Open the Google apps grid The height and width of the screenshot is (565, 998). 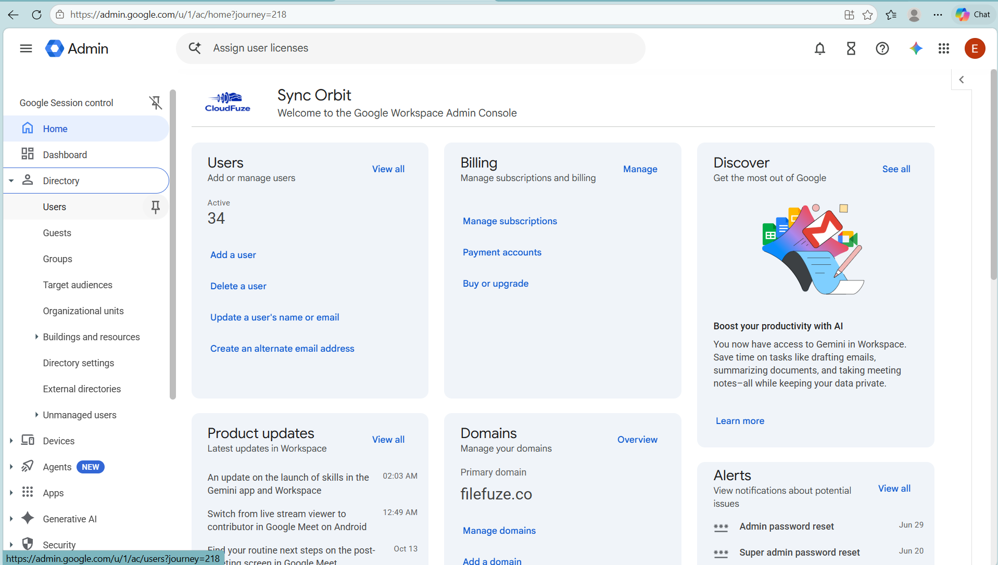(944, 48)
